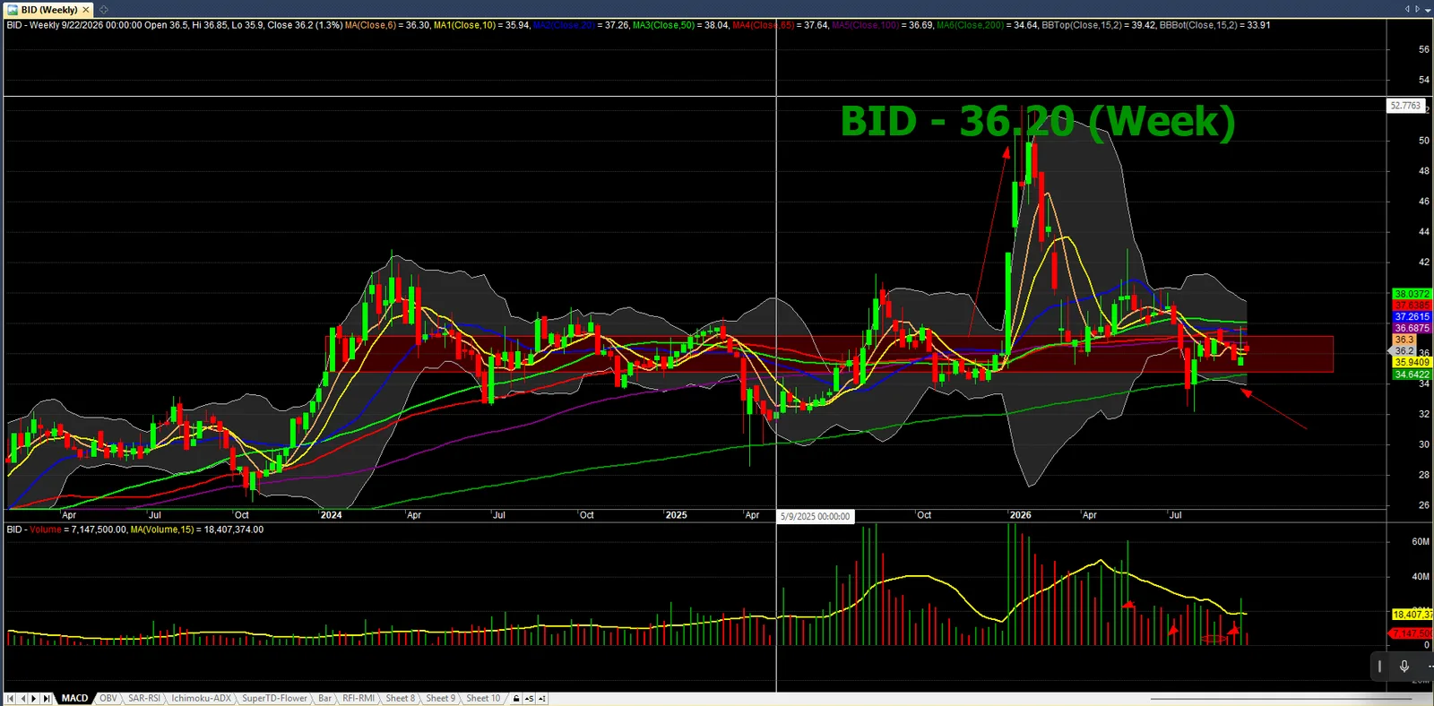Click the yellow 18,407 volume MA label

[x=1412, y=615]
